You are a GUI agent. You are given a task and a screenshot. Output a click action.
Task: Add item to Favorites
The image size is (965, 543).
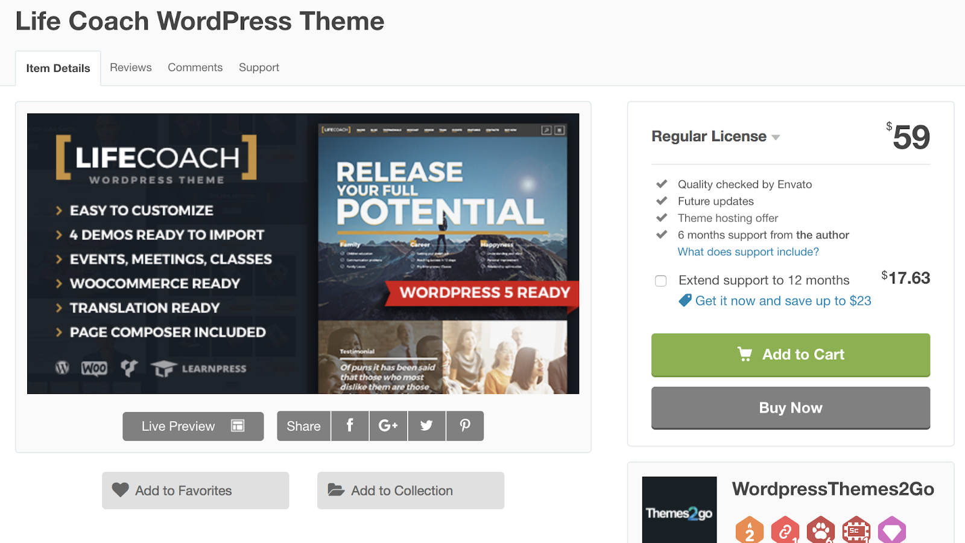click(195, 491)
